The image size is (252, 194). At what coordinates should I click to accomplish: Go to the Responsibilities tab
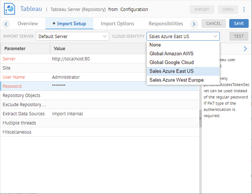[x=166, y=24]
